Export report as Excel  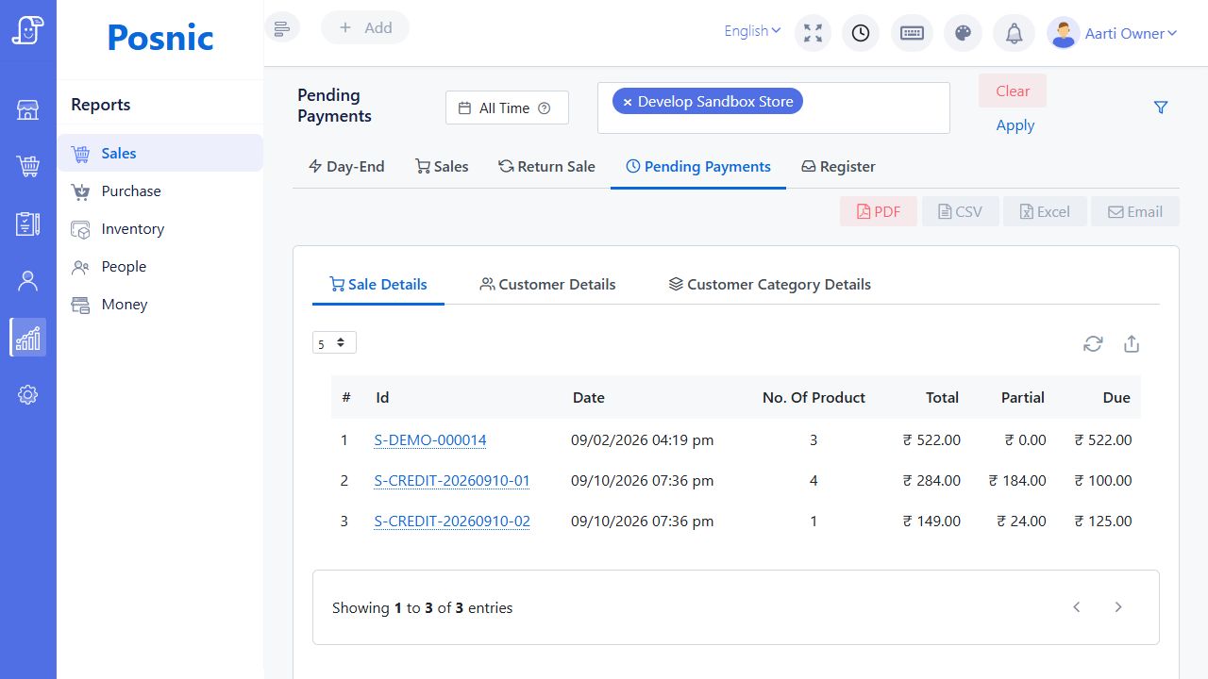(x=1045, y=211)
